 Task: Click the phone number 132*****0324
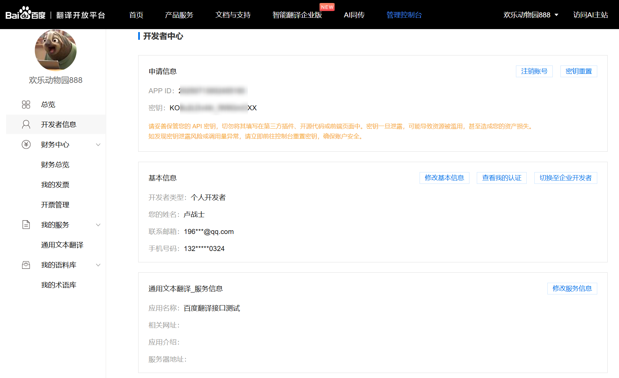[204, 249]
